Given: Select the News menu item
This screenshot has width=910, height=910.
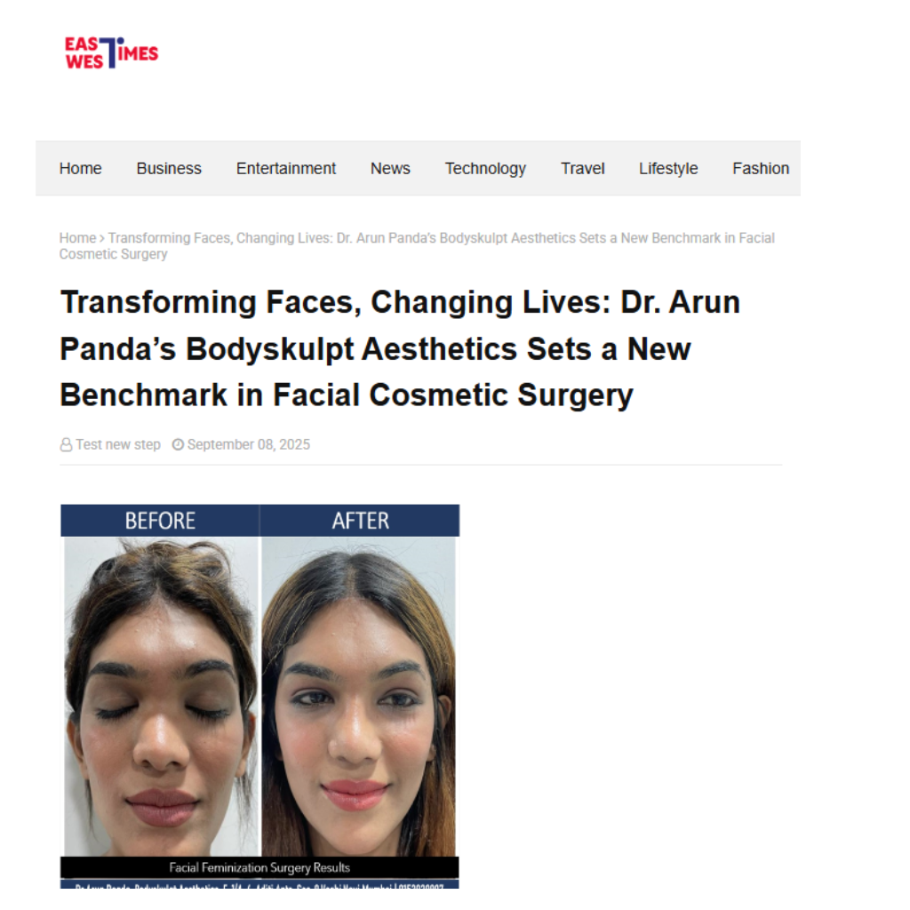Looking at the screenshot, I should pyautogui.click(x=391, y=168).
